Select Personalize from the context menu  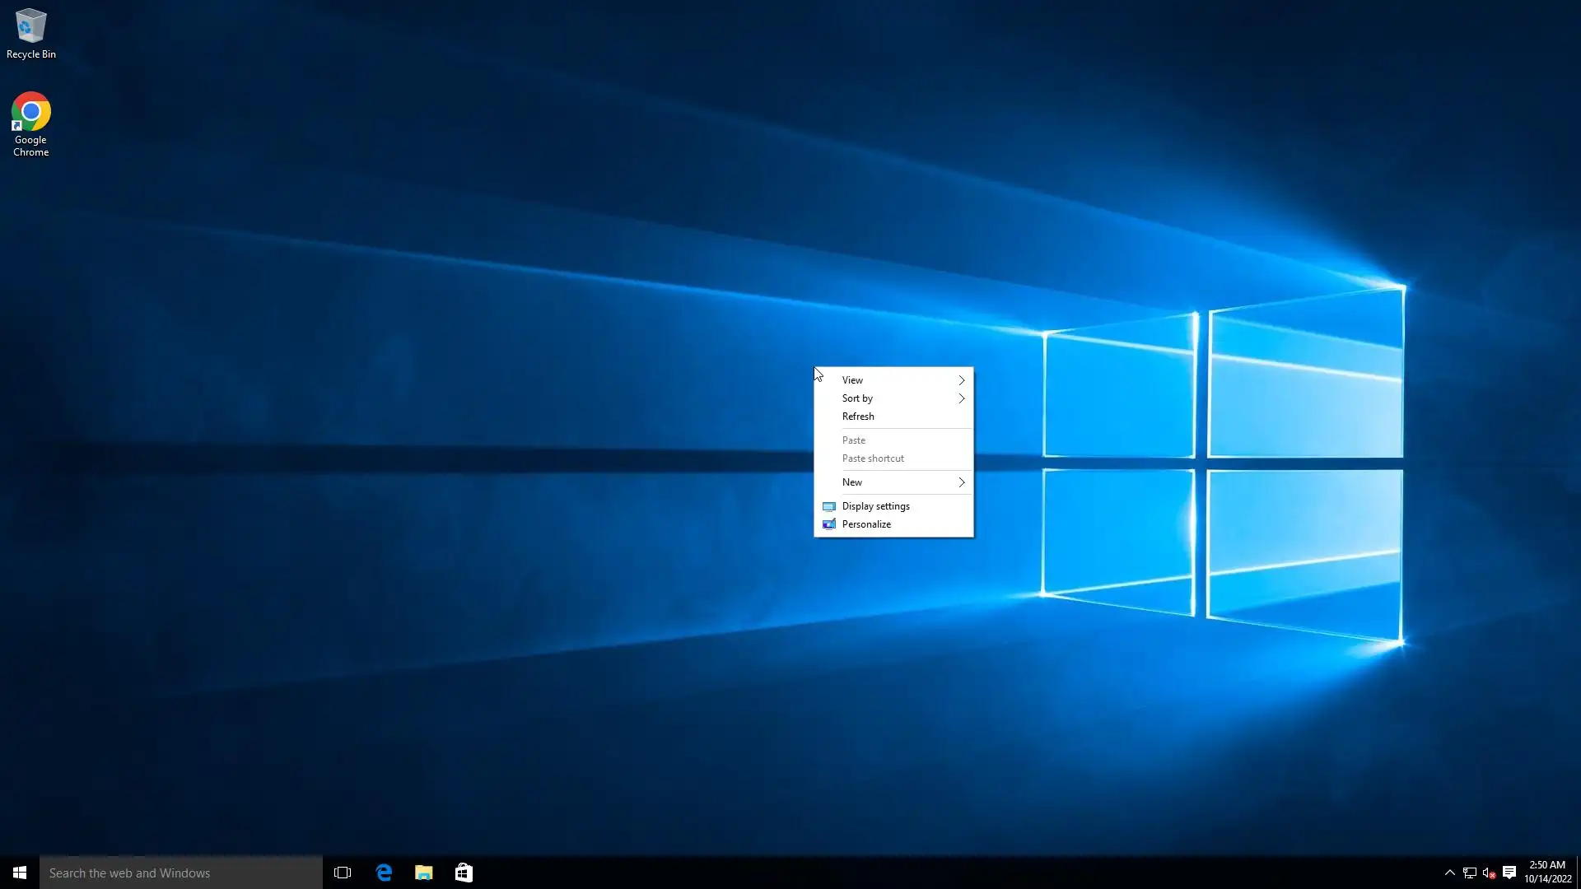tap(866, 524)
